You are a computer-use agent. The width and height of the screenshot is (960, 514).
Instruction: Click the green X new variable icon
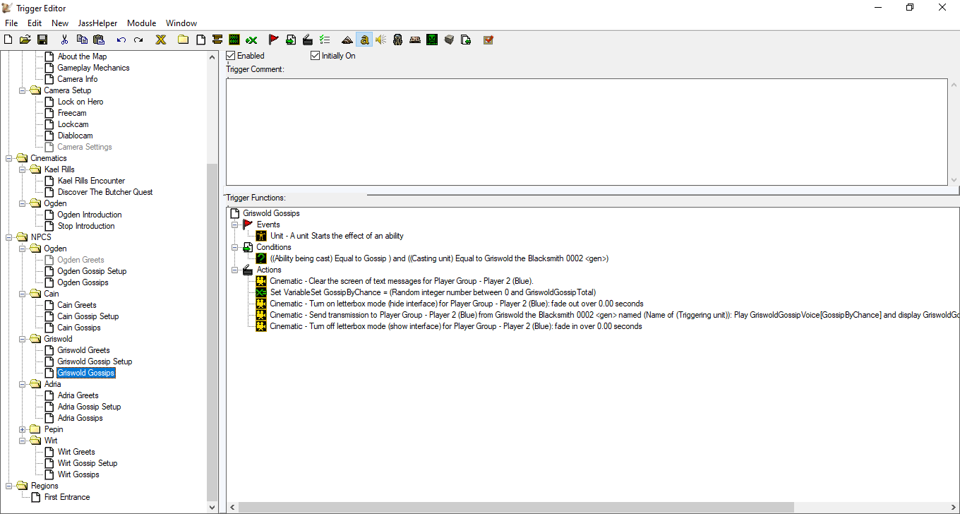tap(251, 40)
